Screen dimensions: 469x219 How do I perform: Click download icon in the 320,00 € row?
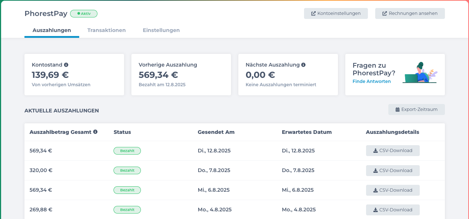(x=375, y=171)
